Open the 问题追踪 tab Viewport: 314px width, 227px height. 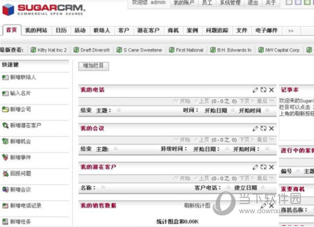tap(218, 30)
